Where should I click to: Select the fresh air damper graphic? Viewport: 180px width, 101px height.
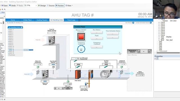(x=51, y=40)
